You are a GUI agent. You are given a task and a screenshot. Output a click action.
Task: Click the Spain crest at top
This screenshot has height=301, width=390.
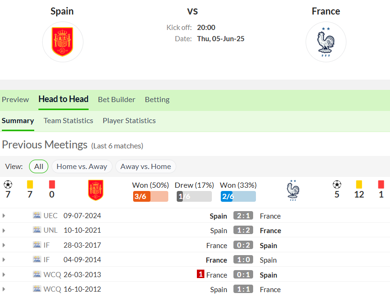(62, 42)
